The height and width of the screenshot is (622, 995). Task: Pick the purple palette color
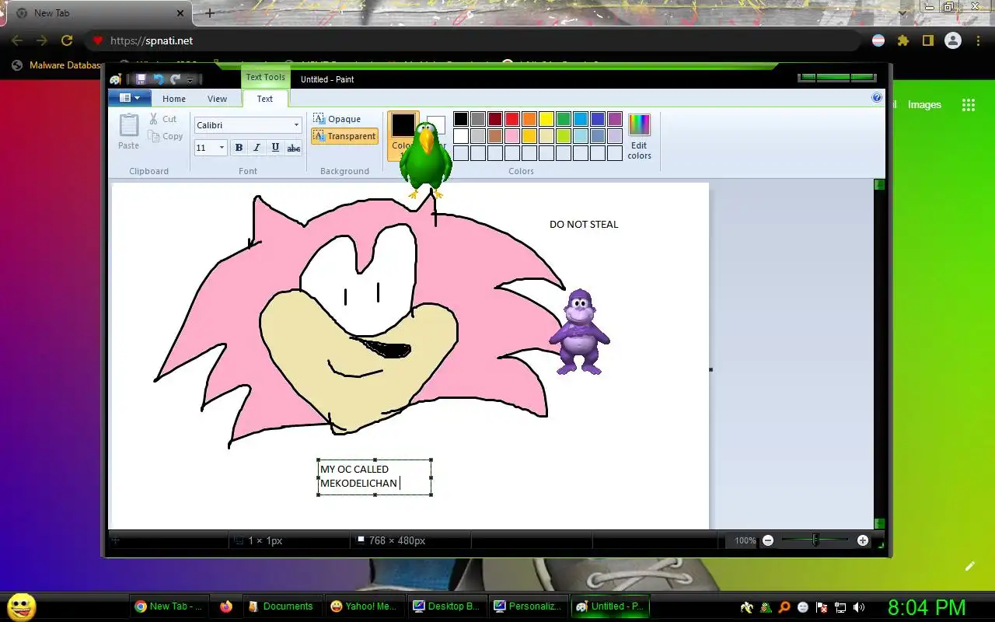tap(615, 119)
